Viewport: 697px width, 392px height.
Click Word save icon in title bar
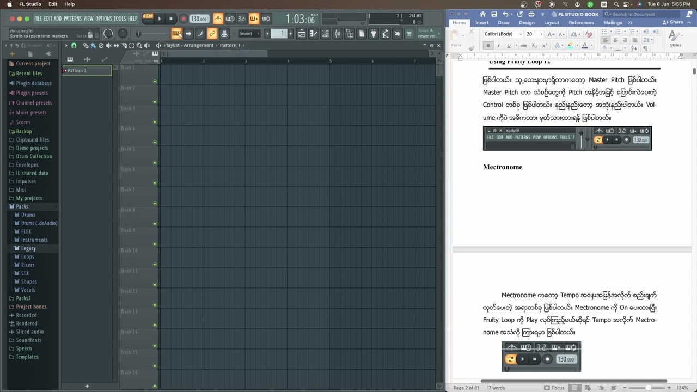[494, 14]
